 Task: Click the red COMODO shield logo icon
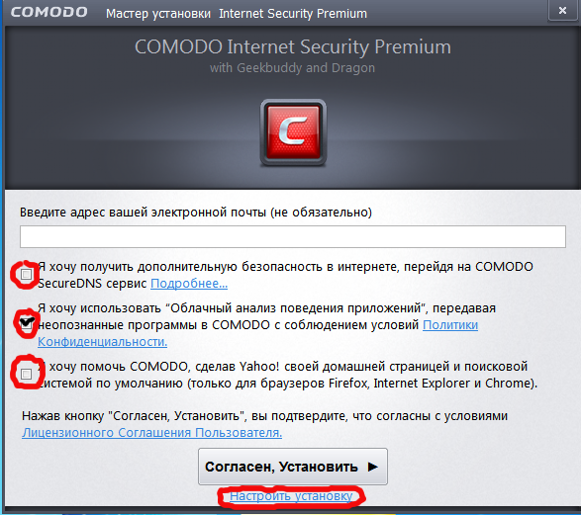(293, 132)
